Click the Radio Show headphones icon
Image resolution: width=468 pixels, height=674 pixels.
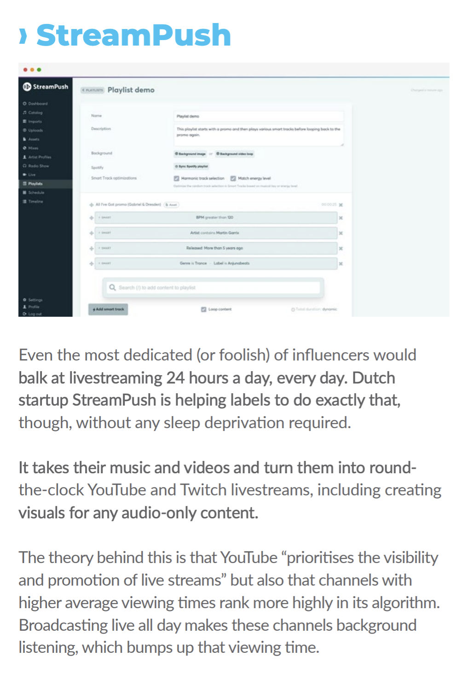25,166
